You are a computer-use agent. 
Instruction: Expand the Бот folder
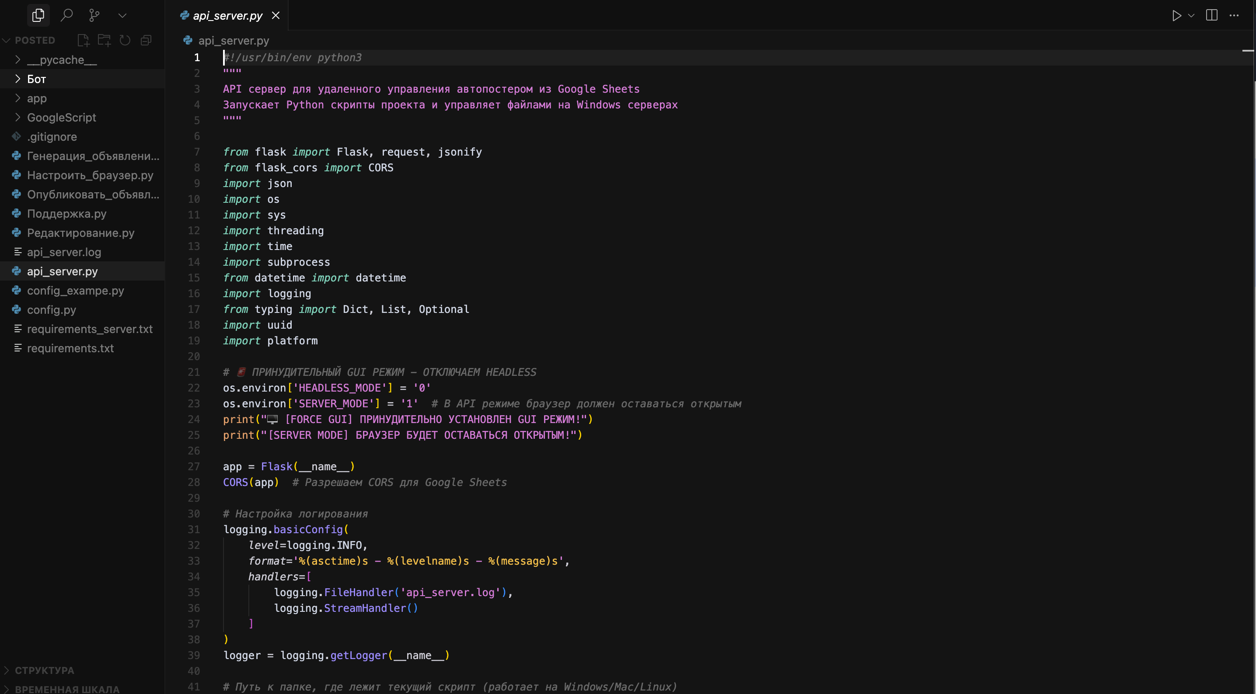click(x=82, y=79)
